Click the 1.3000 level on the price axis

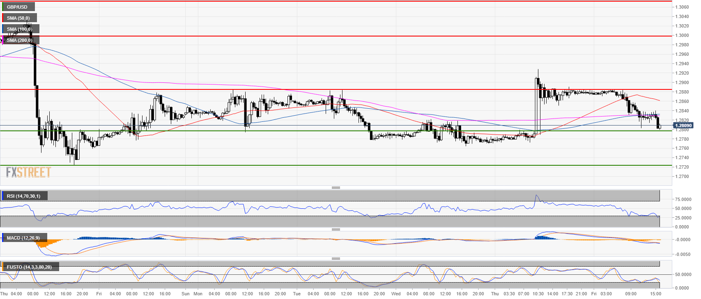click(x=682, y=36)
